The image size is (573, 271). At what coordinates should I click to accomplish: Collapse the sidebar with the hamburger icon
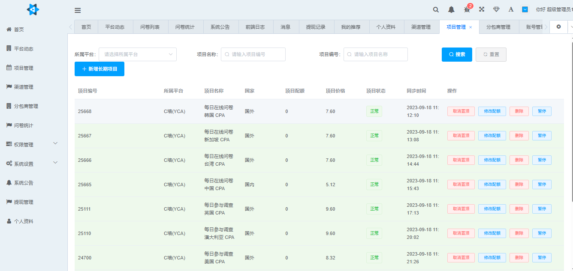tap(78, 10)
